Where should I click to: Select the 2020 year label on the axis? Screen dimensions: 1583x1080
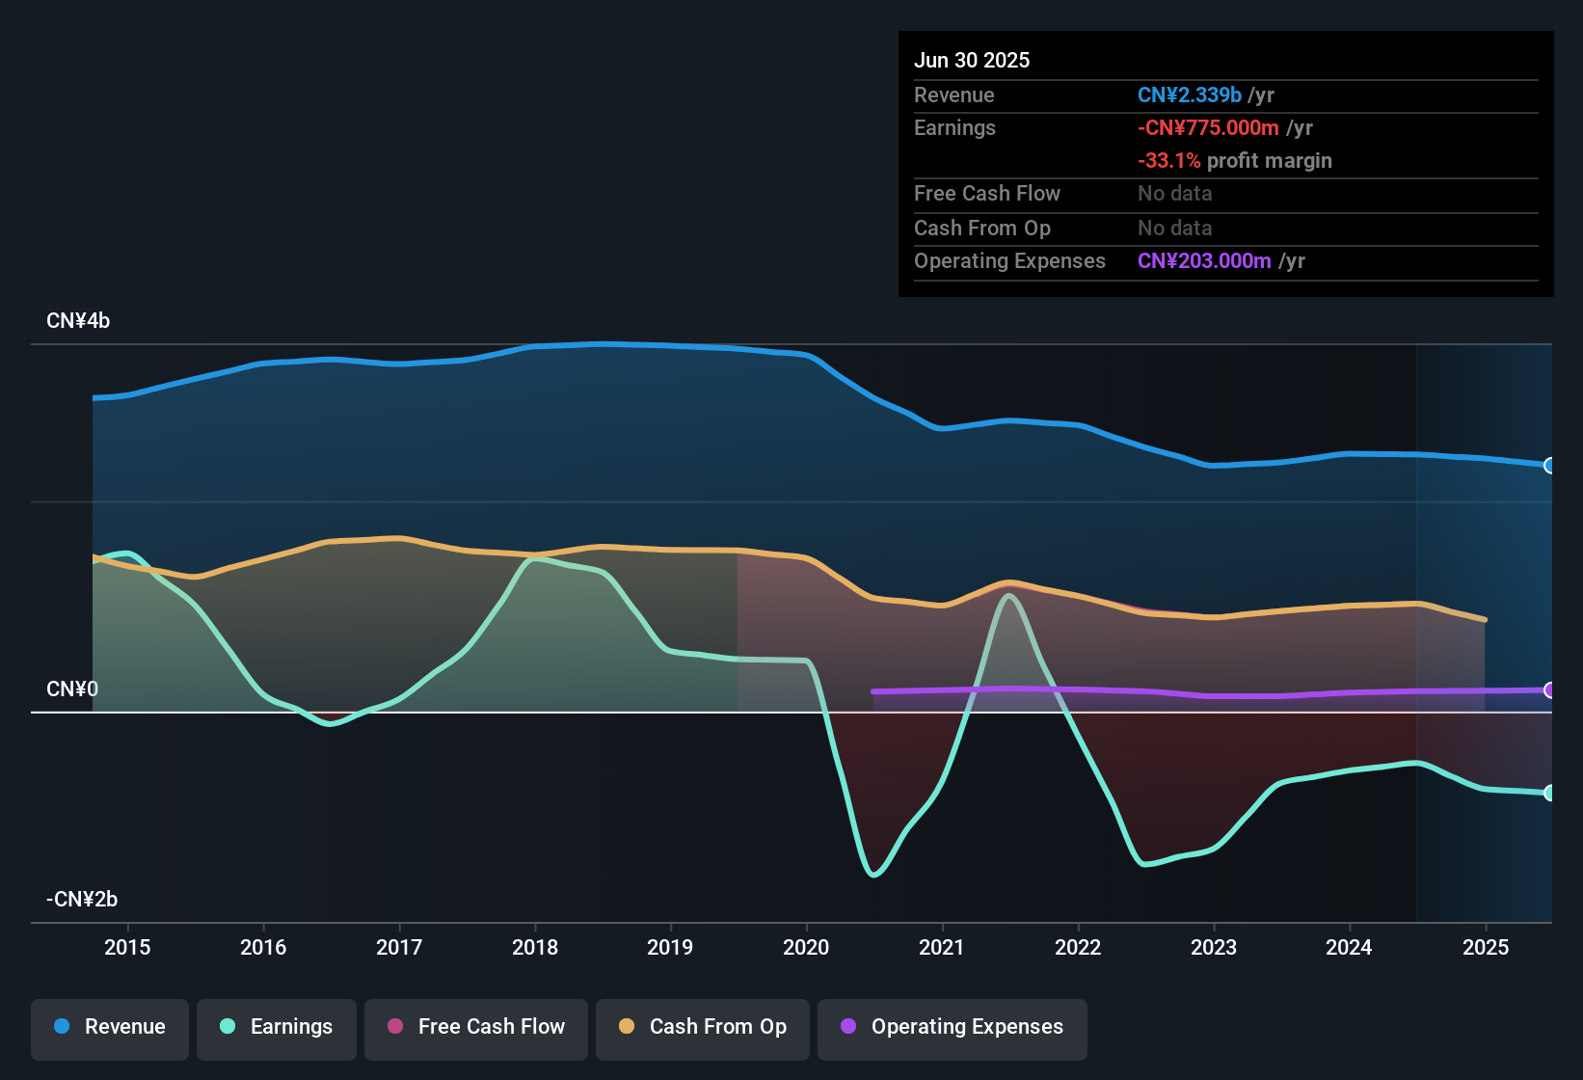807,947
